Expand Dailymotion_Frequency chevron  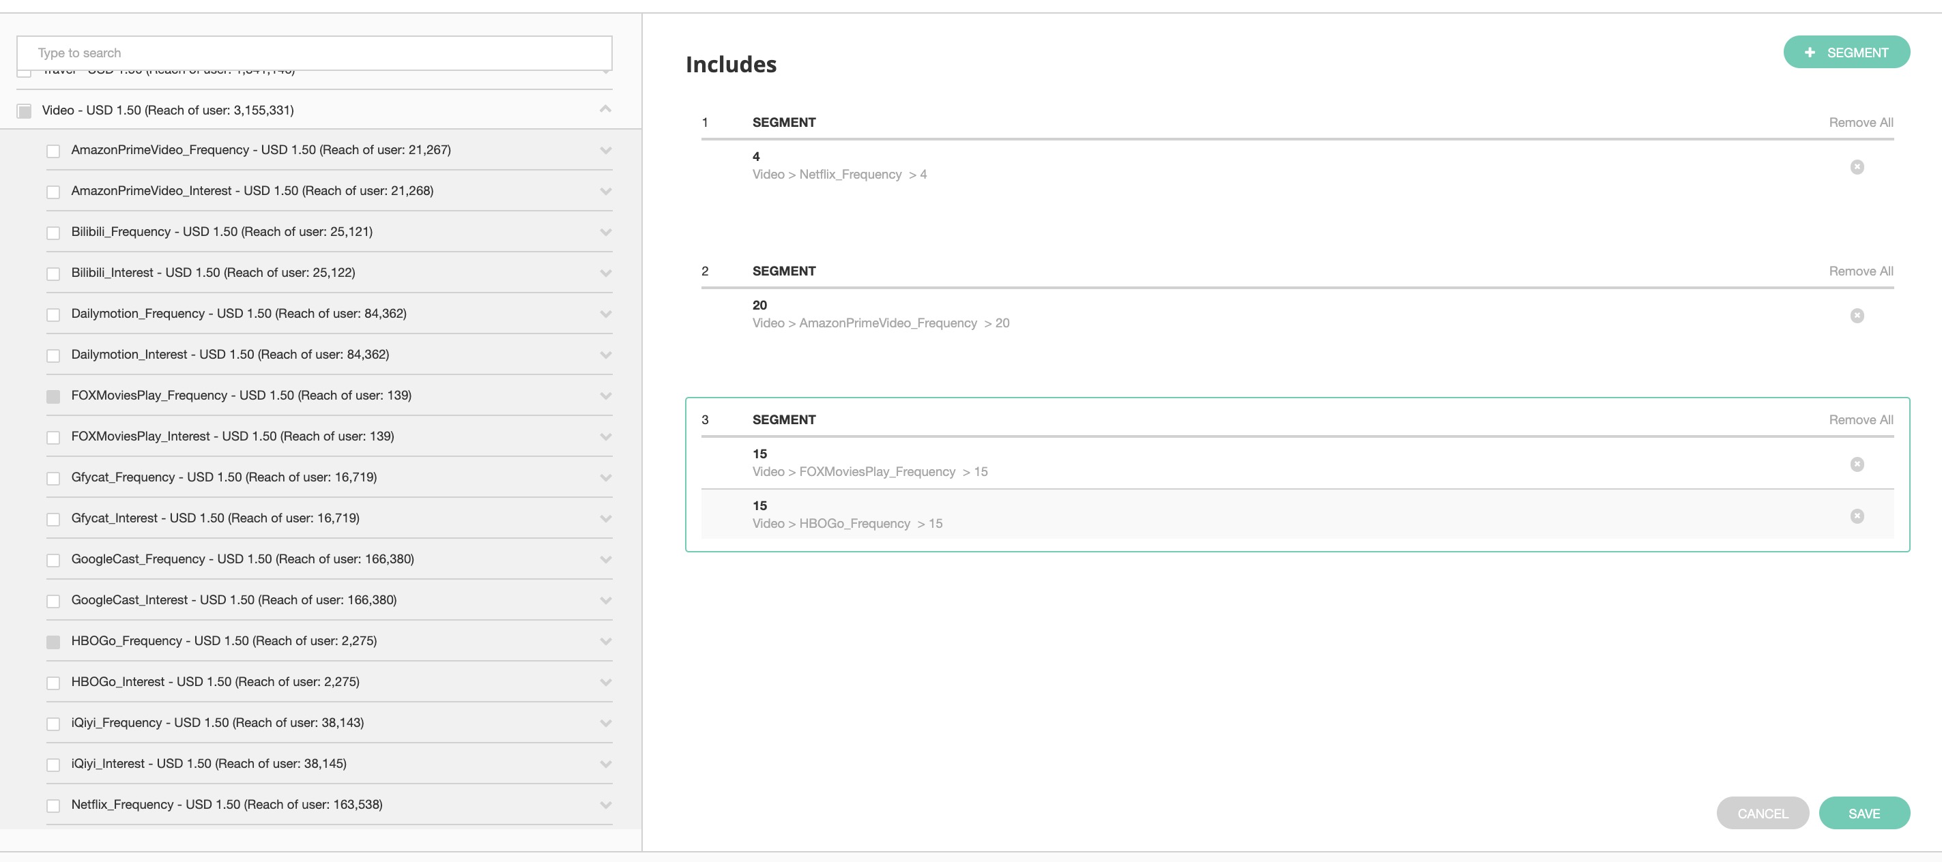(x=605, y=314)
